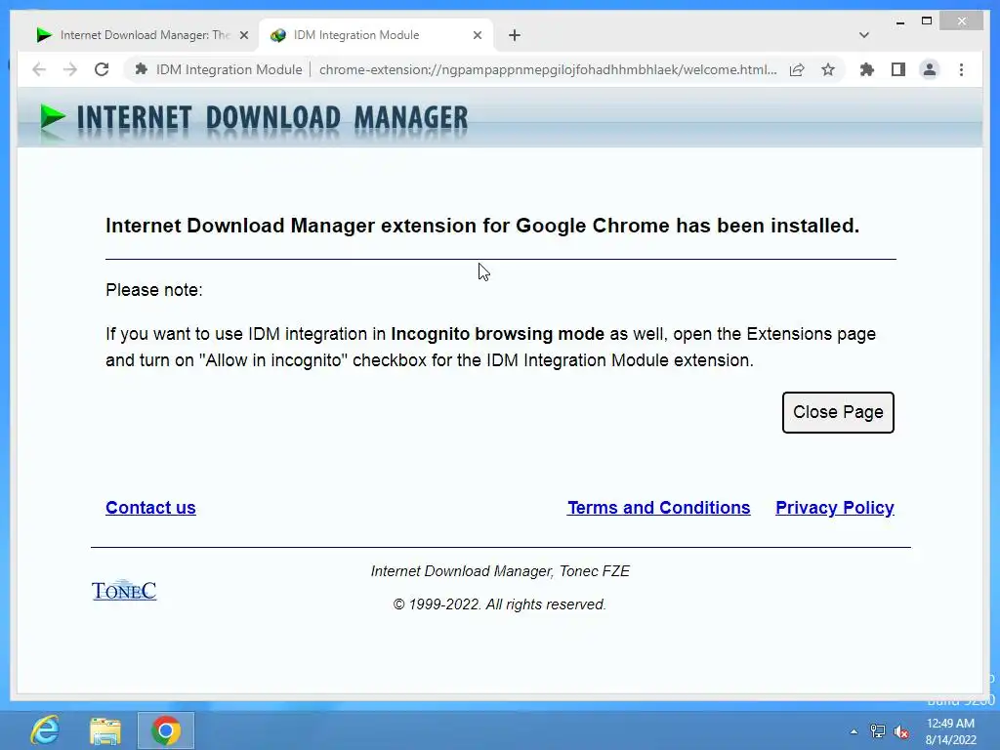1000x750 pixels.
Task: Reload the current page
Action: point(102,69)
